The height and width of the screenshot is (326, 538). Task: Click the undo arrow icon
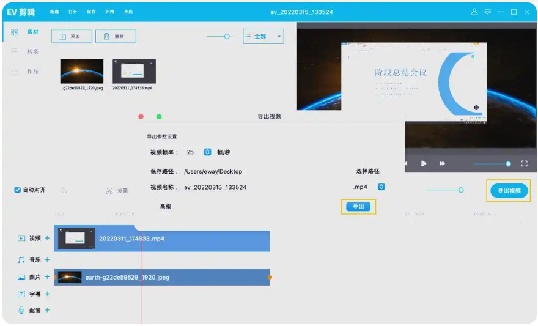[x=64, y=190]
